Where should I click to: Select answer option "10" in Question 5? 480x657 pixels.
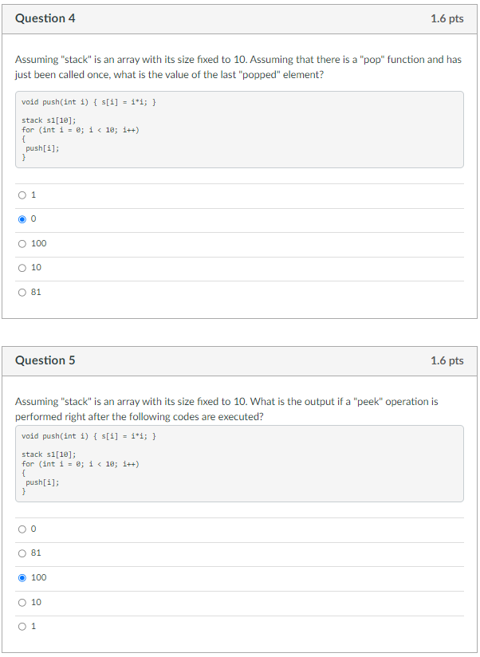point(22,602)
